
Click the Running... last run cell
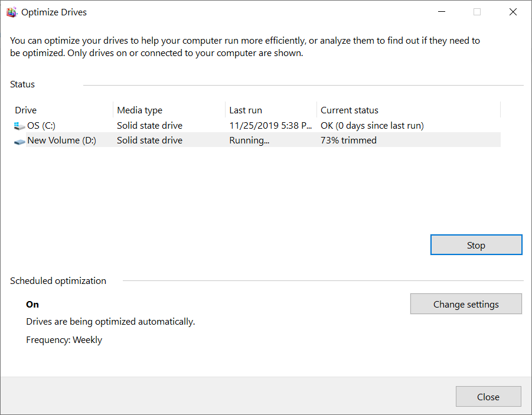[249, 140]
